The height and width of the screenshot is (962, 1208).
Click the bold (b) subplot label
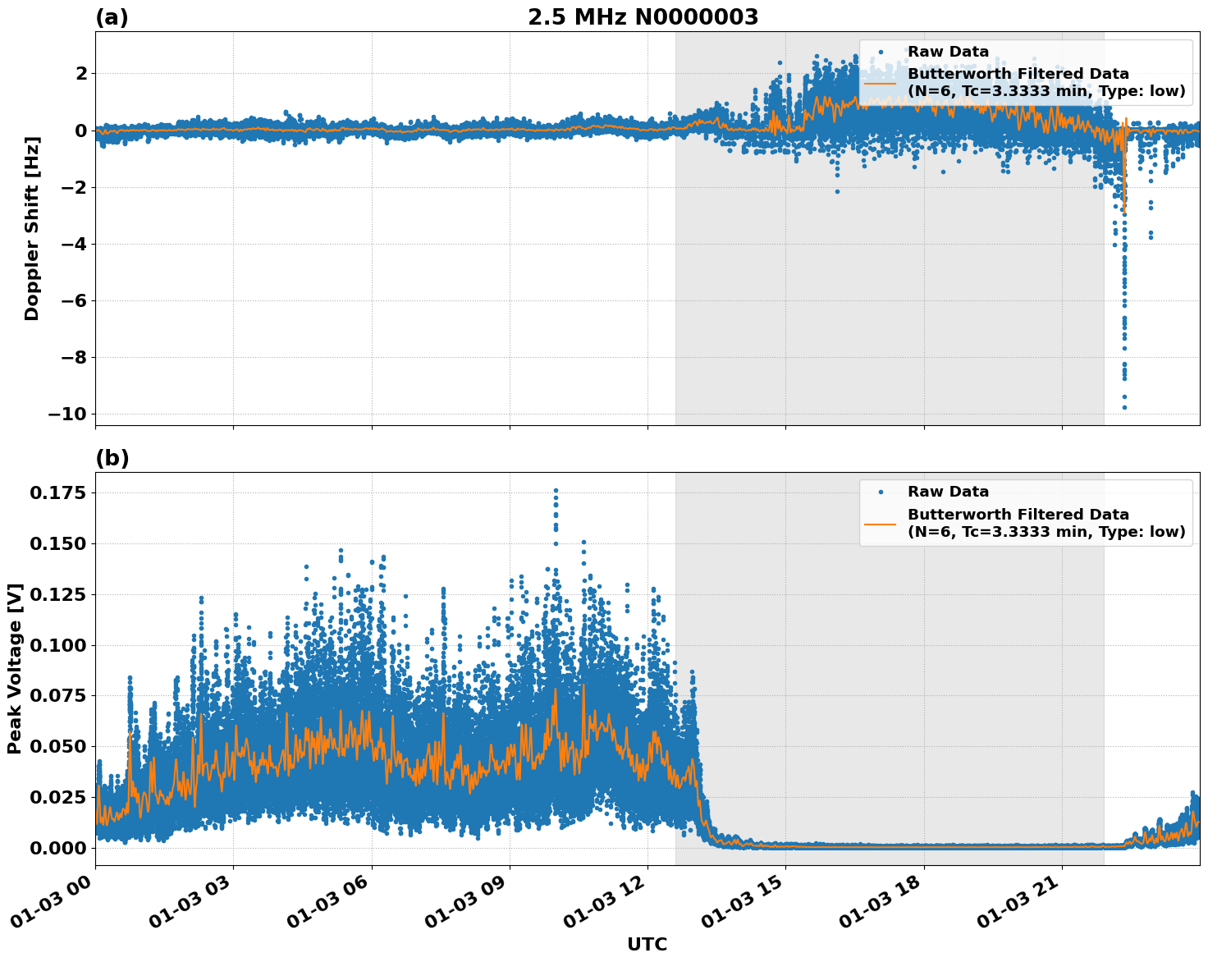pos(112,457)
